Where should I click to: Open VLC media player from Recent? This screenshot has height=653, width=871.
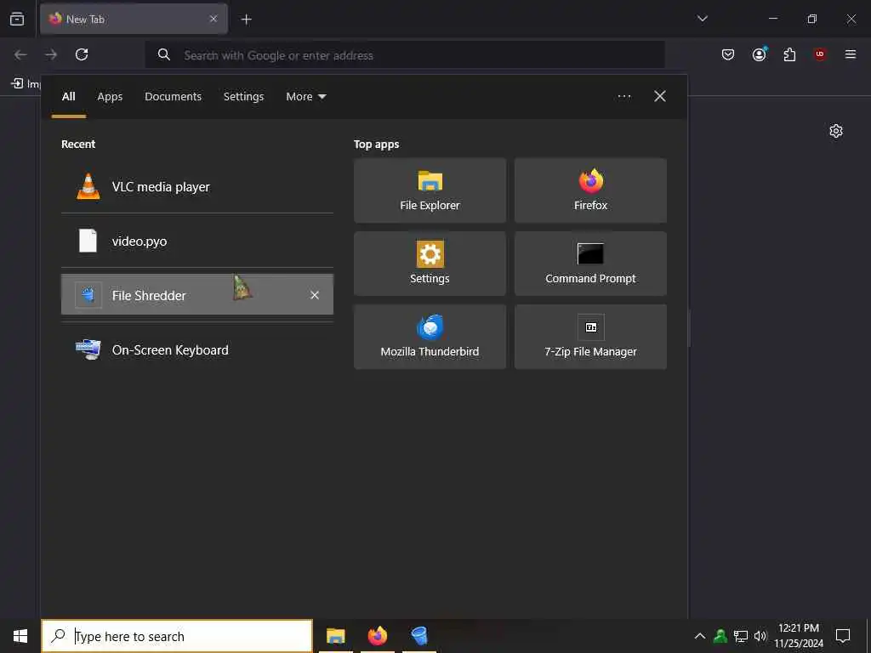pos(197,186)
